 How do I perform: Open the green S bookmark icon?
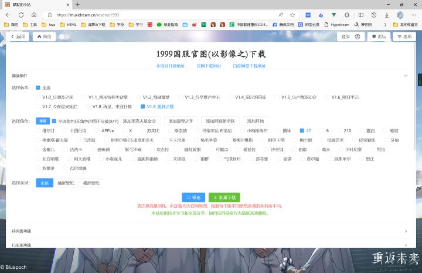(204, 25)
